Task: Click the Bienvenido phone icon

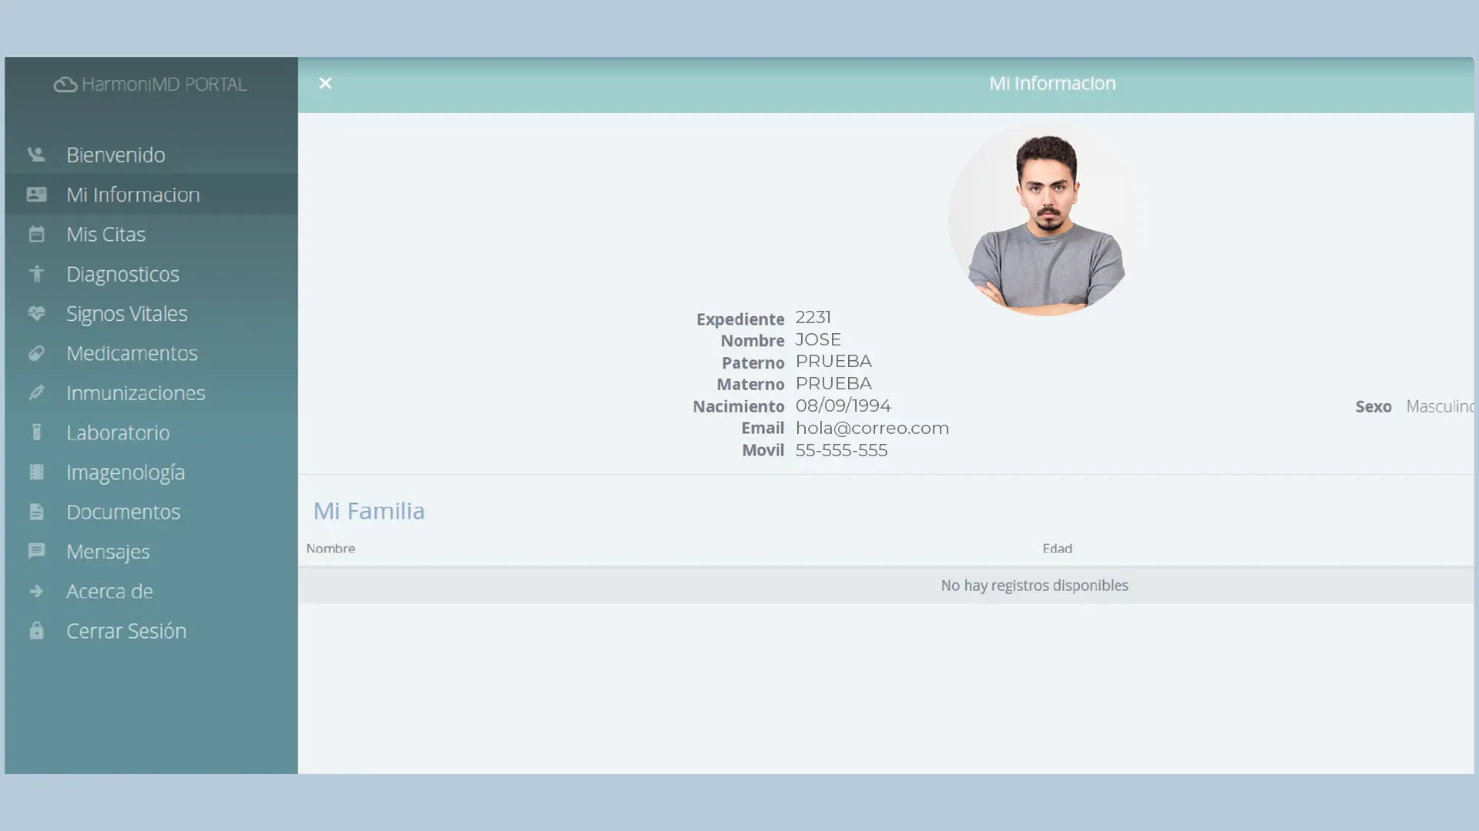Action: (36, 155)
